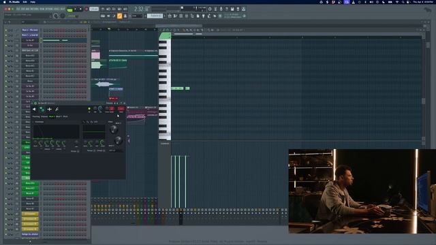Switch to the Volume tab in channel settings

[x=44, y=116]
